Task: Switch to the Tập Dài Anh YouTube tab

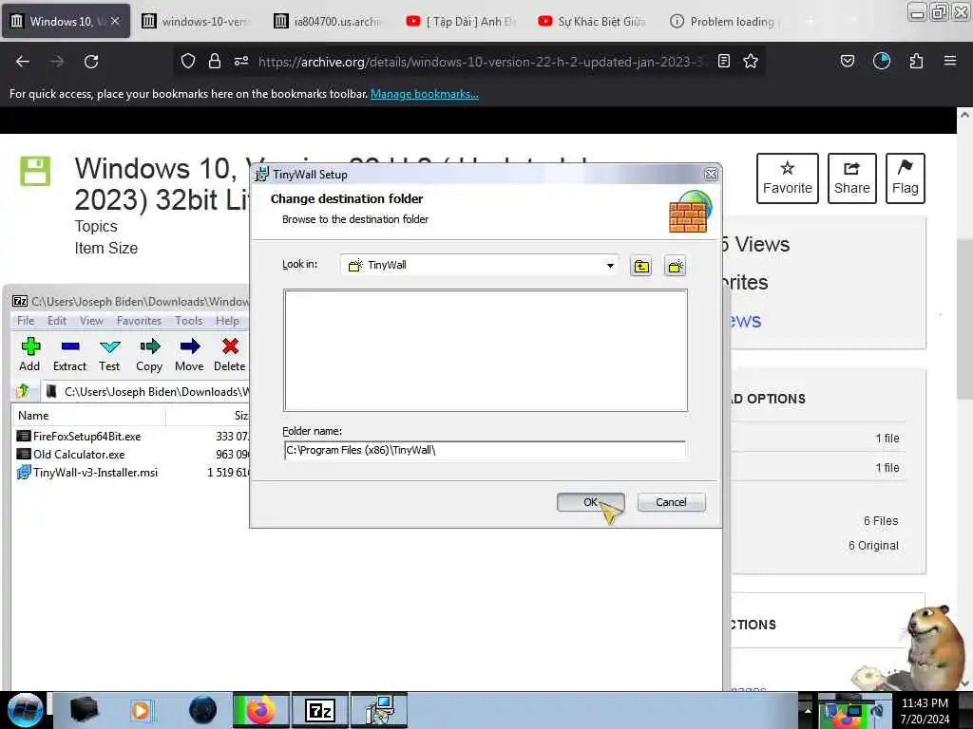Action: [x=461, y=21]
